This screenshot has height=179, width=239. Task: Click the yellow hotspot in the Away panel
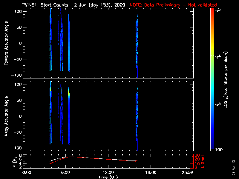pyautogui.click(x=69, y=94)
